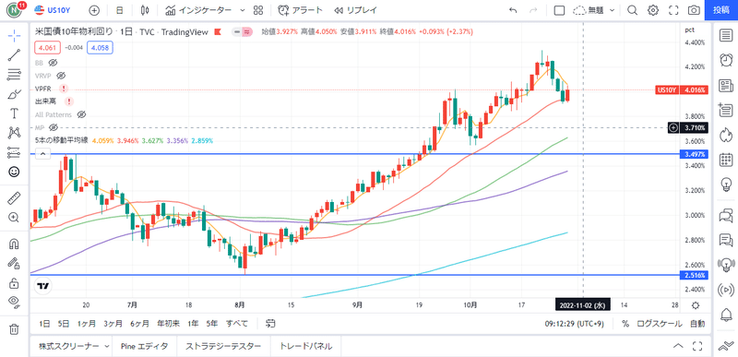738x357 pixels.
Task: Open chart settings gear in top bar
Action: point(653,10)
